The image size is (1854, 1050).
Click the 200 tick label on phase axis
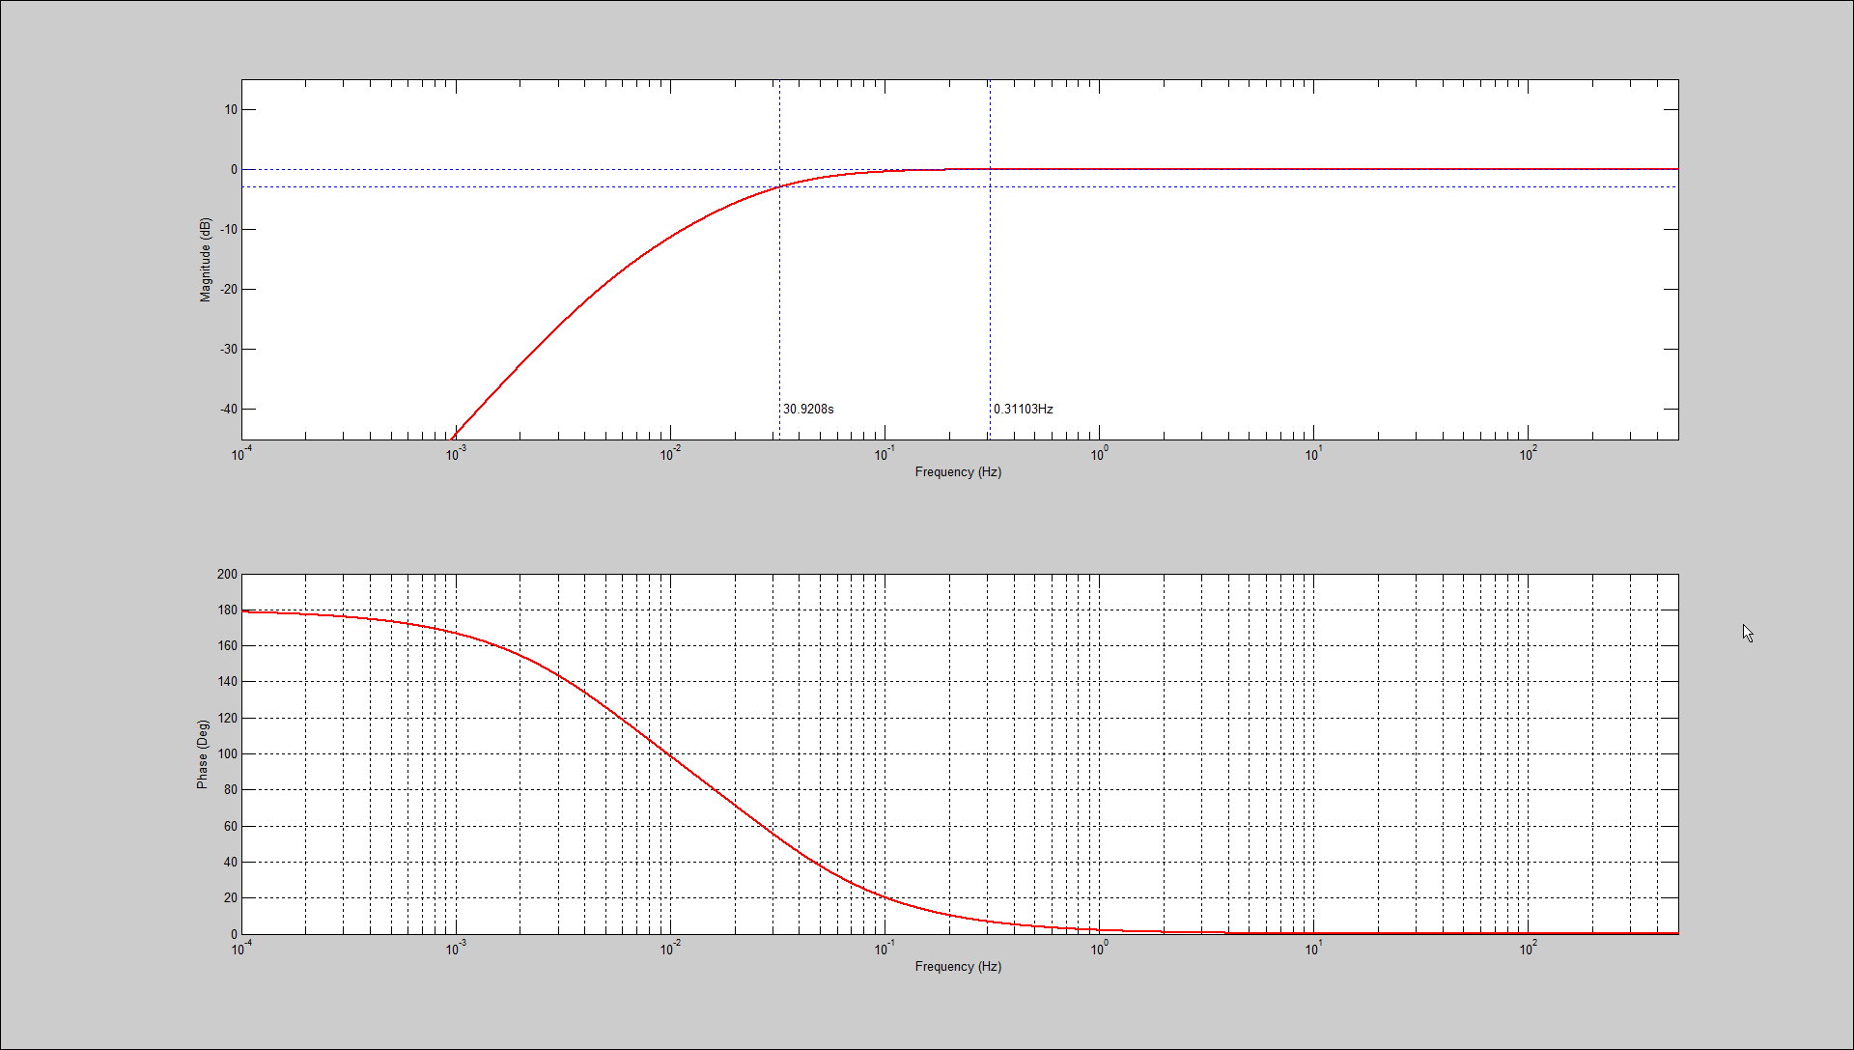(x=227, y=574)
